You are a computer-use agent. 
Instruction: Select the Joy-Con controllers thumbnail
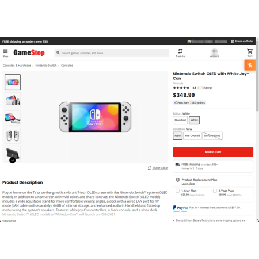tap(13, 136)
